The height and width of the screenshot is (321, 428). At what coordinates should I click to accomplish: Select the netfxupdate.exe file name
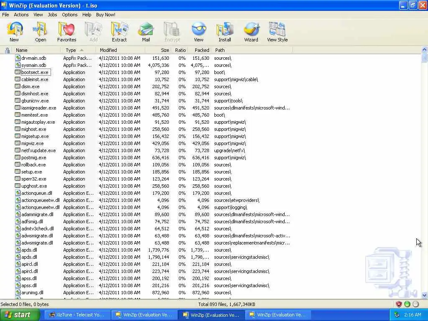[38, 150]
